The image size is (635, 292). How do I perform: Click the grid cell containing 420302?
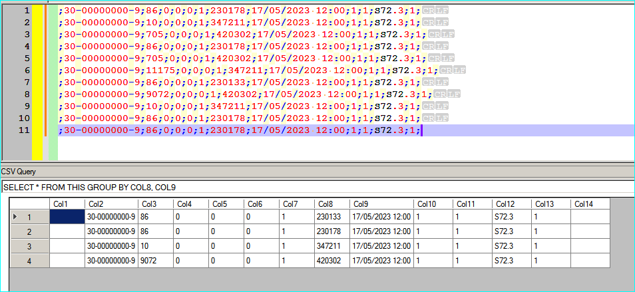(x=332, y=261)
